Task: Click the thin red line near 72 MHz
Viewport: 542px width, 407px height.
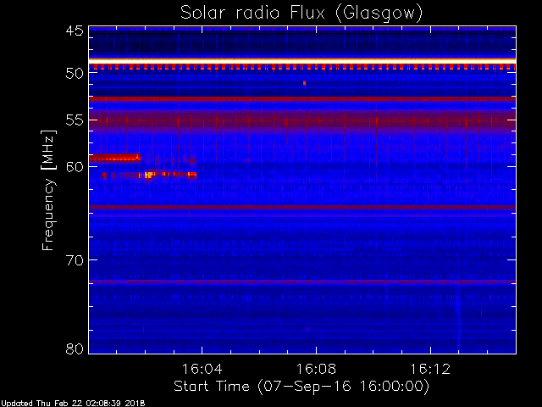Action: [302, 282]
